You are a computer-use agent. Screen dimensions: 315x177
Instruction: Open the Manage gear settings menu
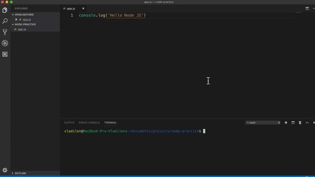click(x=5, y=170)
